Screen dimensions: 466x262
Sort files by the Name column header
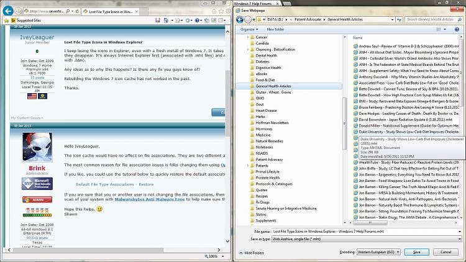(x=357, y=38)
